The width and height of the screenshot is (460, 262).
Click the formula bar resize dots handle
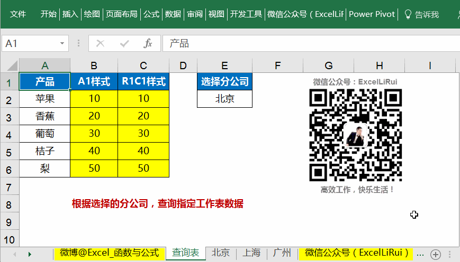point(78,43)
